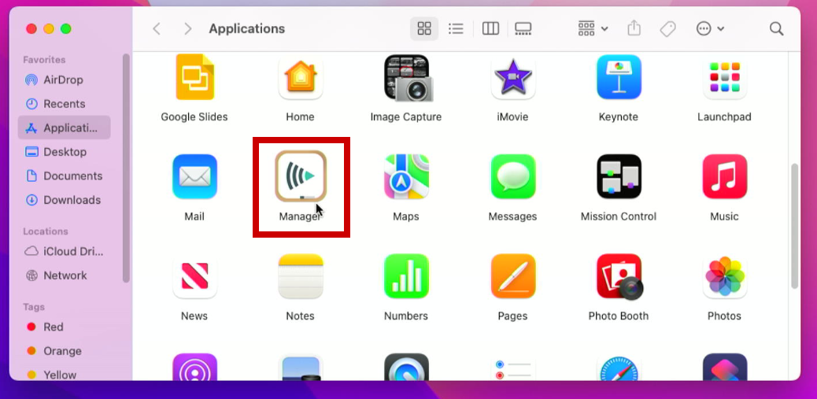Screen dimensions: 817x399
Task: Open the Group By dropdown
Action: point(593,28)
